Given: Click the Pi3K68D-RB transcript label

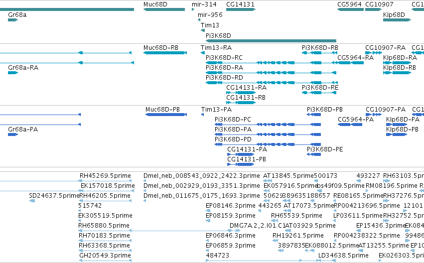Looking at the screenshot, I should point(320,48).
